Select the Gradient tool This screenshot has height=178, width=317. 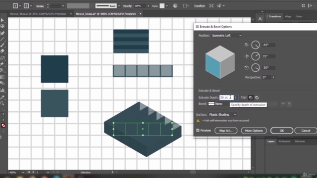point(2,77)
